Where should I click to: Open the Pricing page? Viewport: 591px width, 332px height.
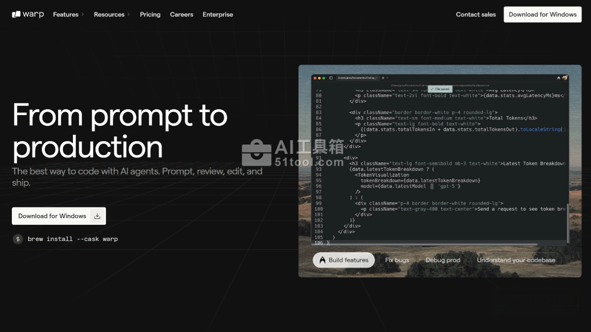coord(150,14)
